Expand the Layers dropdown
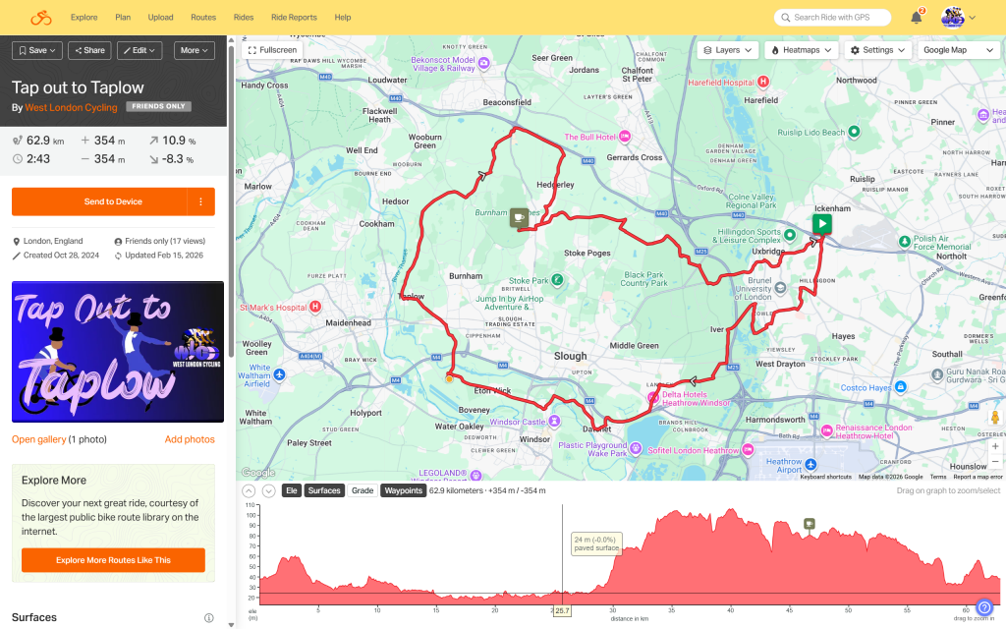Viewport: 1006px width, 629px height. click(728, 50)
